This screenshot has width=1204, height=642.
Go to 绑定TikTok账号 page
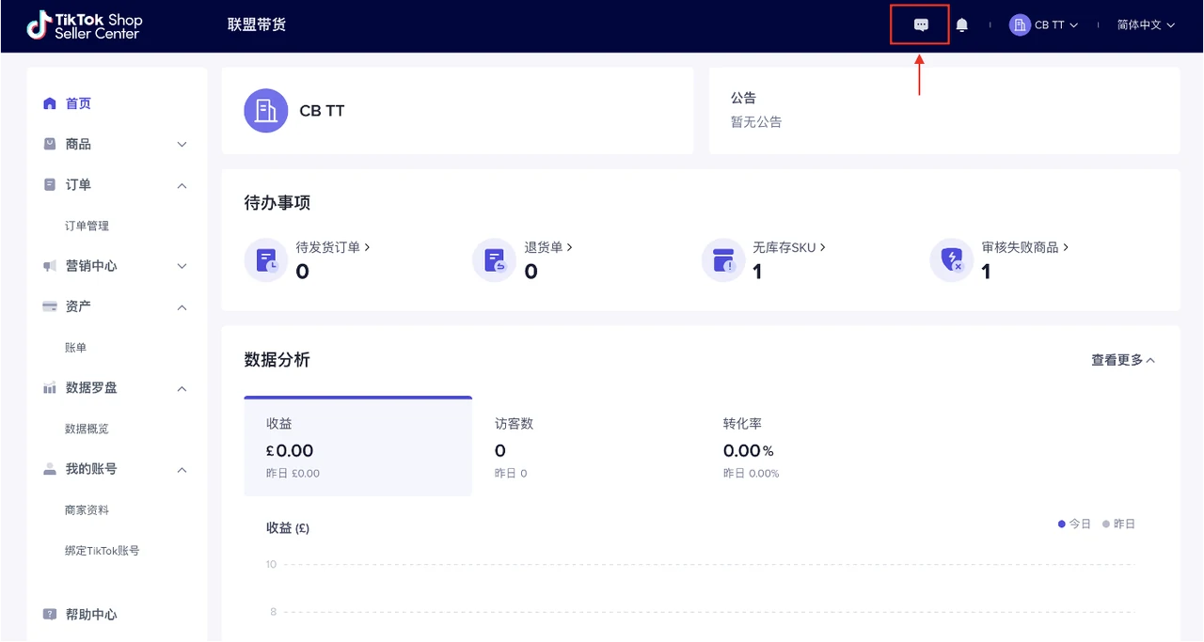[102, 551]
